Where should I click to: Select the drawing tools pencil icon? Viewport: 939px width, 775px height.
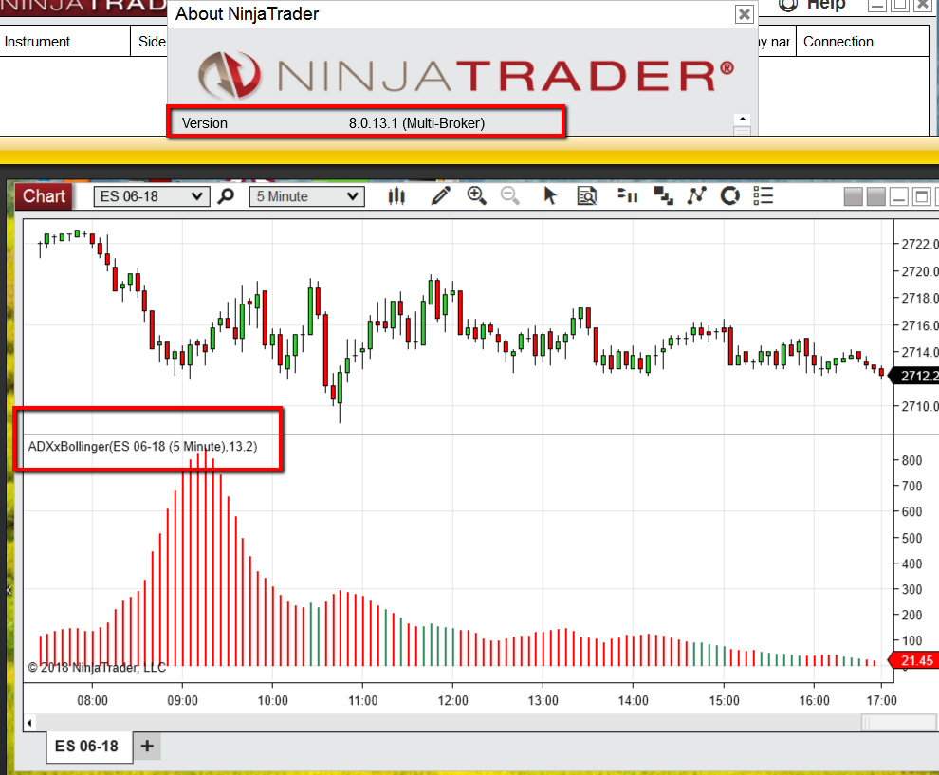click(441, 195)
